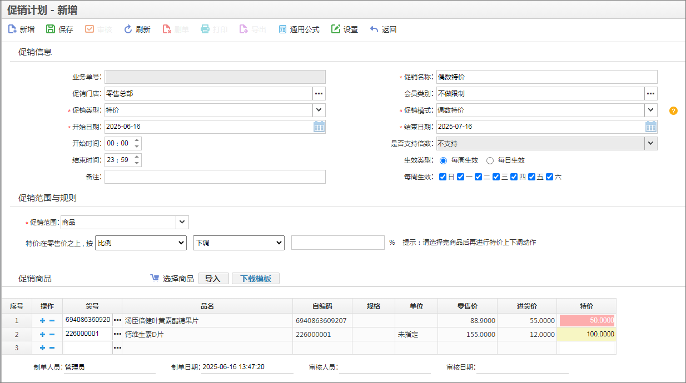The image size is (686, 383).
Task: Uncheck the 六 (Saturday) checkbox
Action: (x=549, y=177)
